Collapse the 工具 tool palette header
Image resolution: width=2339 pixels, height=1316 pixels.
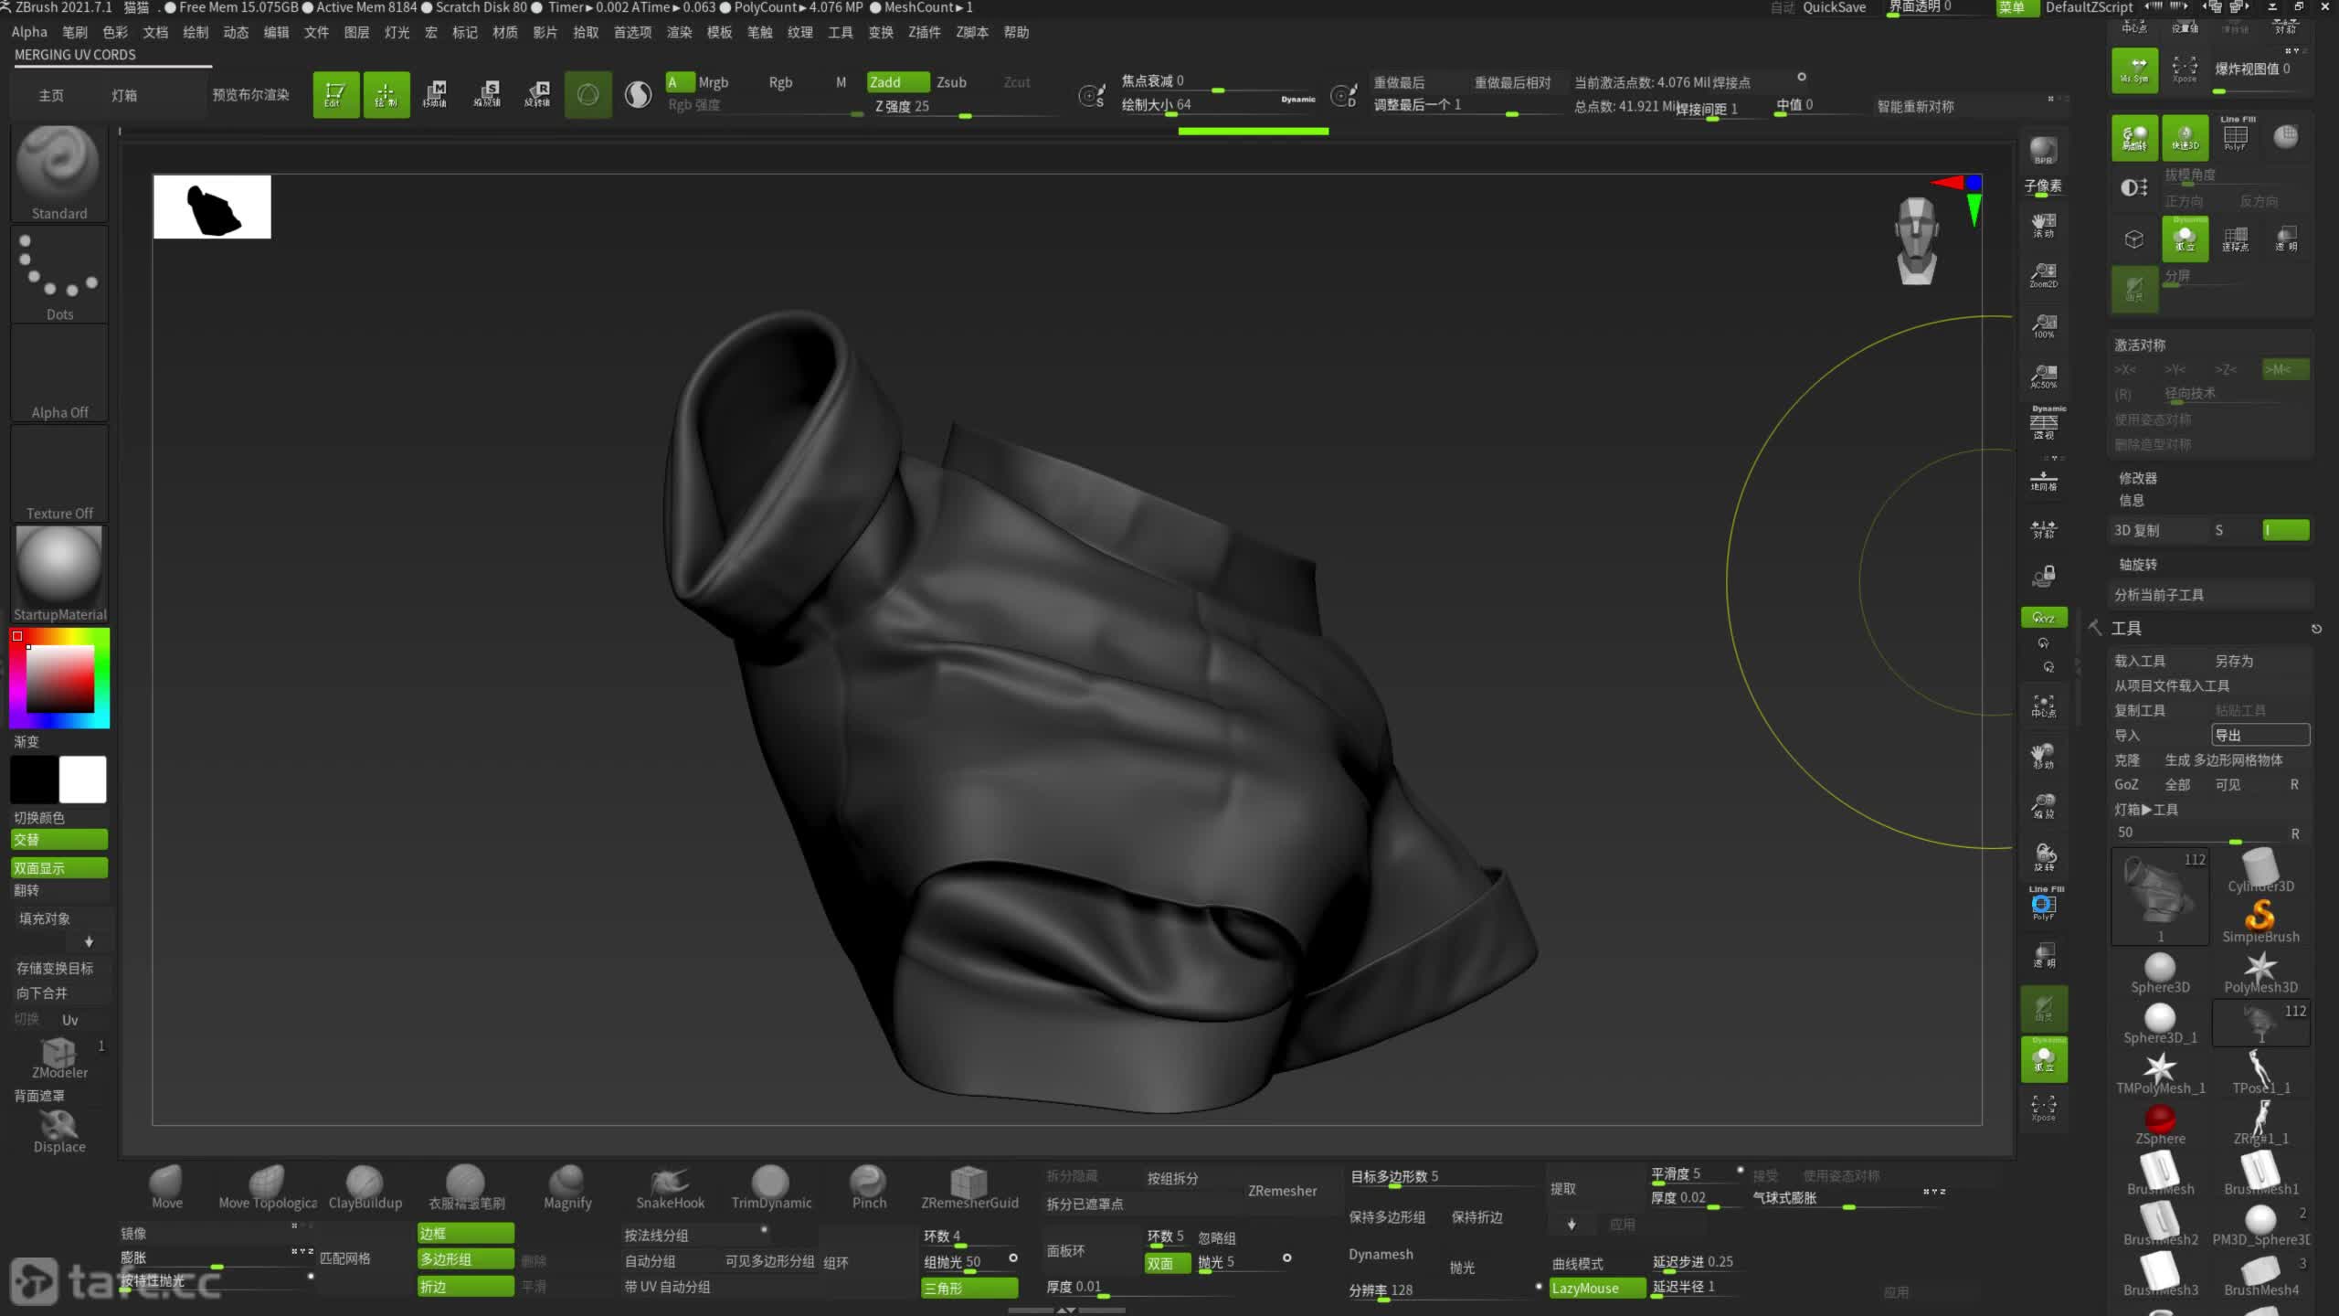(x=2125, y=628)
